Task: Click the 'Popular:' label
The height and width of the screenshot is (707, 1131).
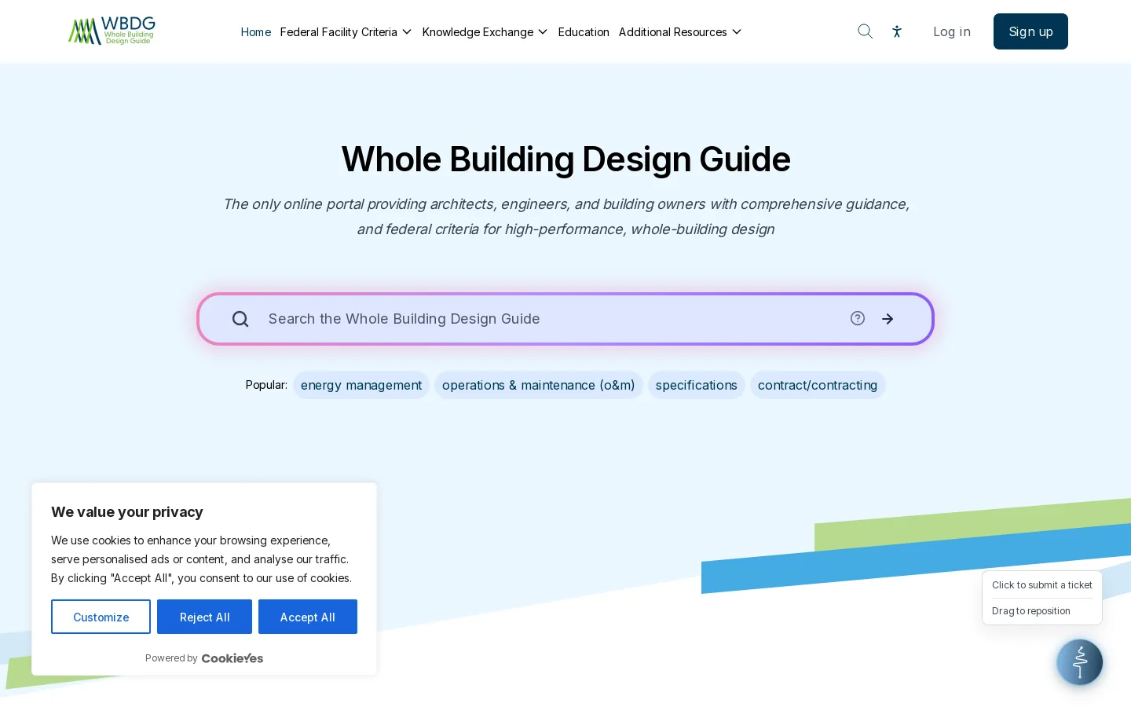Action: pyautogui.click(x=266, y=385)
